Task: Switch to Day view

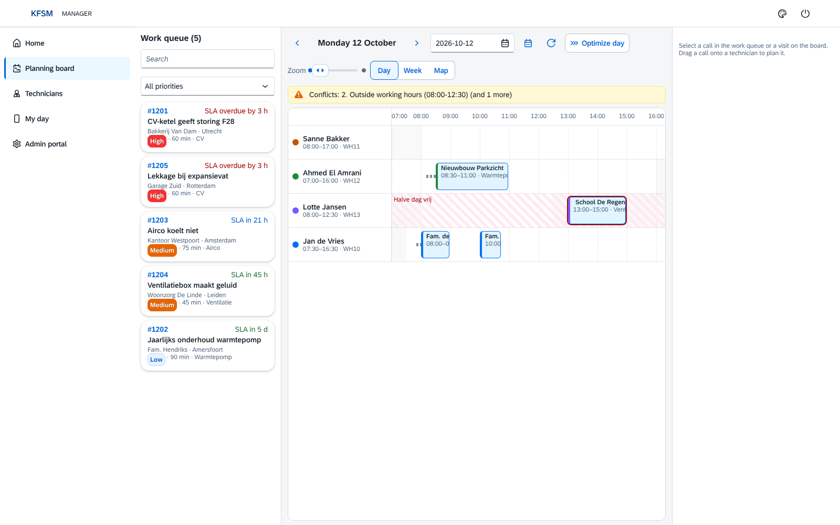Action: coord(384,70)
